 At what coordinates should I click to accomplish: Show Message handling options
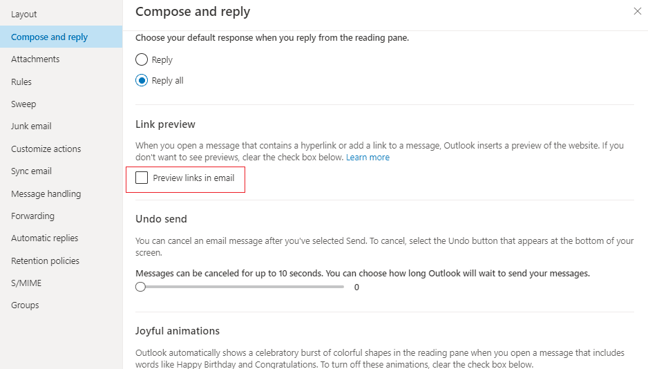coord(46,194)
